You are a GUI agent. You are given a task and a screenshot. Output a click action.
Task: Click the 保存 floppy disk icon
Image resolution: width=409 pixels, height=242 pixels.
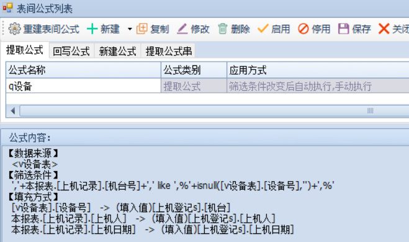point(344,29)
